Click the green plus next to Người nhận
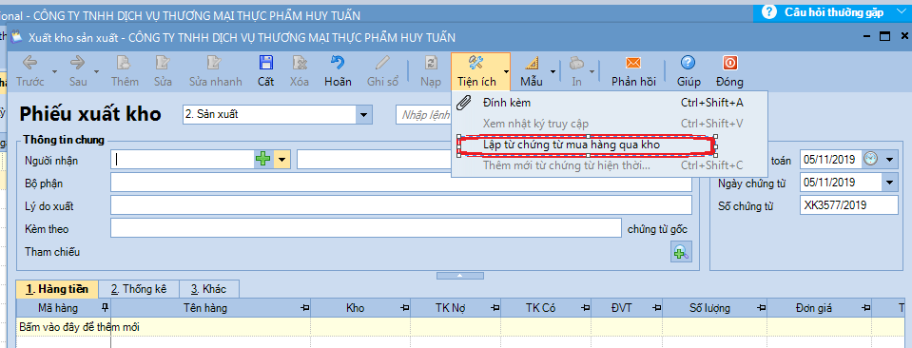912x348 pixels. pyautogui.click(x=264, y=159)
